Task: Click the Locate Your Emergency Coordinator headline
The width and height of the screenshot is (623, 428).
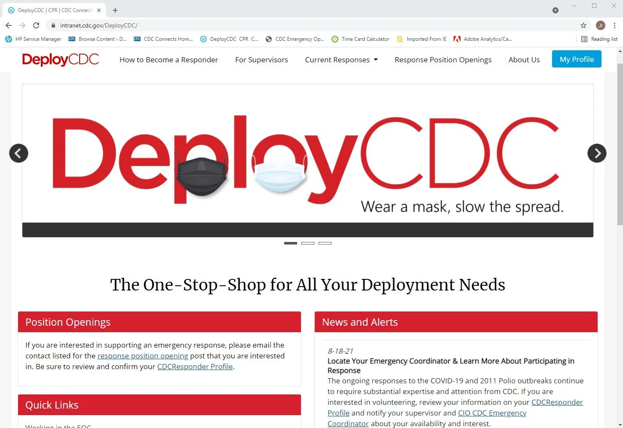Action: point(451,366)
